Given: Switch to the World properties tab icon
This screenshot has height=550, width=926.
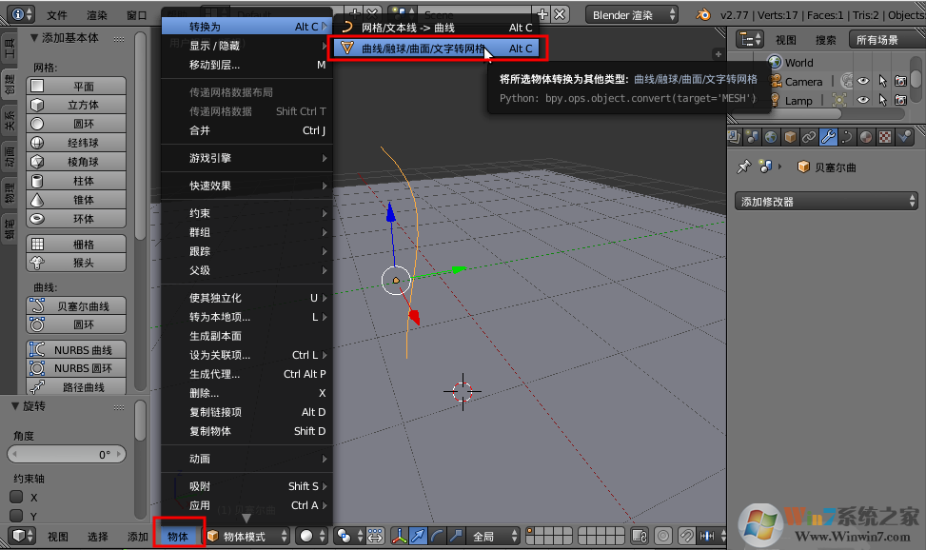Looking at the screenshot, I should [770, 135].
